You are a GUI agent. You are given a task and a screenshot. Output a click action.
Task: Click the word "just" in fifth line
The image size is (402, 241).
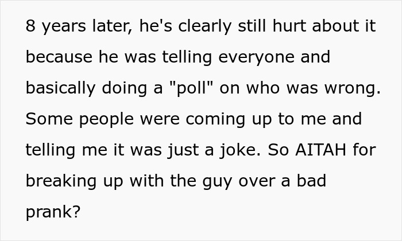point(184,150)
